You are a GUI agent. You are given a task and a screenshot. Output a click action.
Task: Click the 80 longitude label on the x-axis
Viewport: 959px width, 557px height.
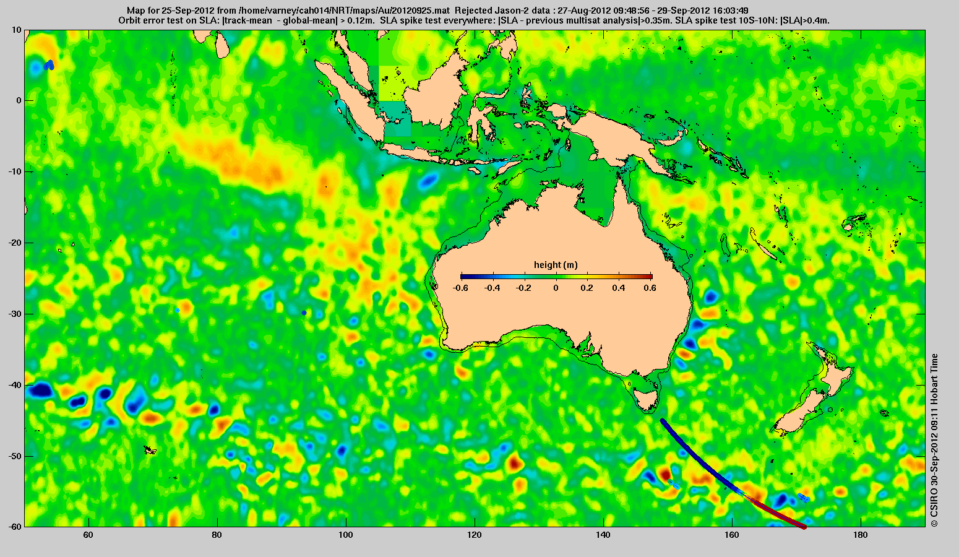(x=217, y=535)
